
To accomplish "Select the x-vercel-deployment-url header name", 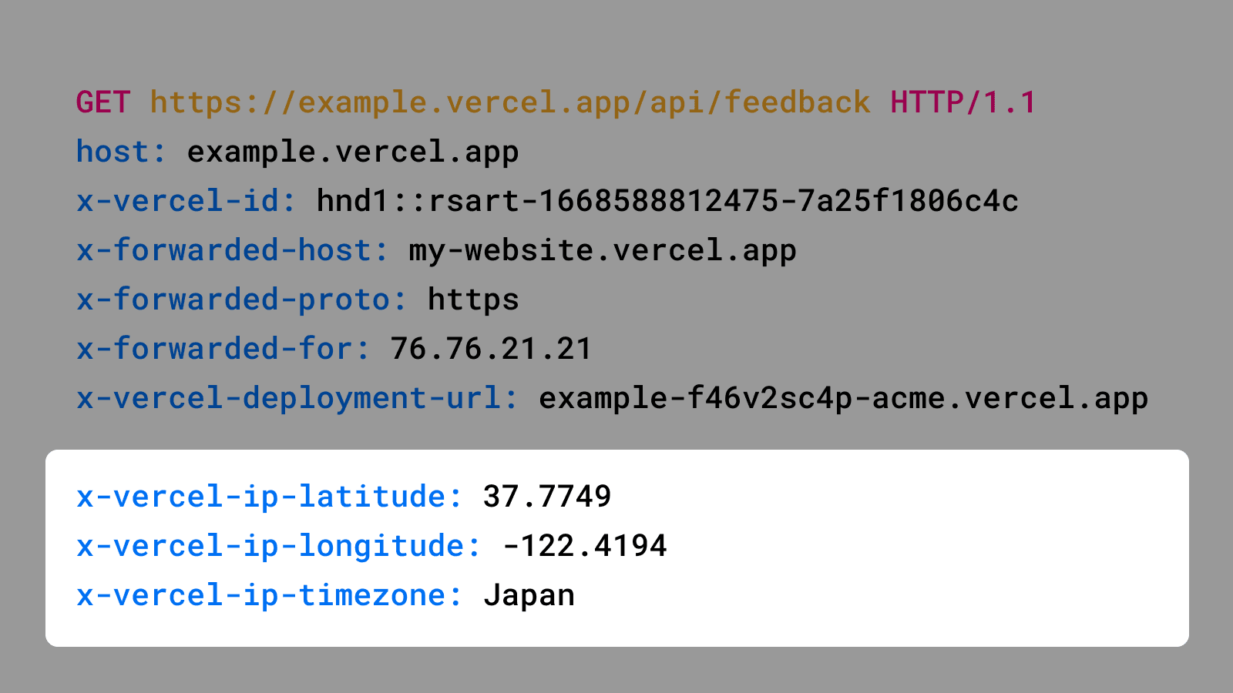I will tap(297, 398).
